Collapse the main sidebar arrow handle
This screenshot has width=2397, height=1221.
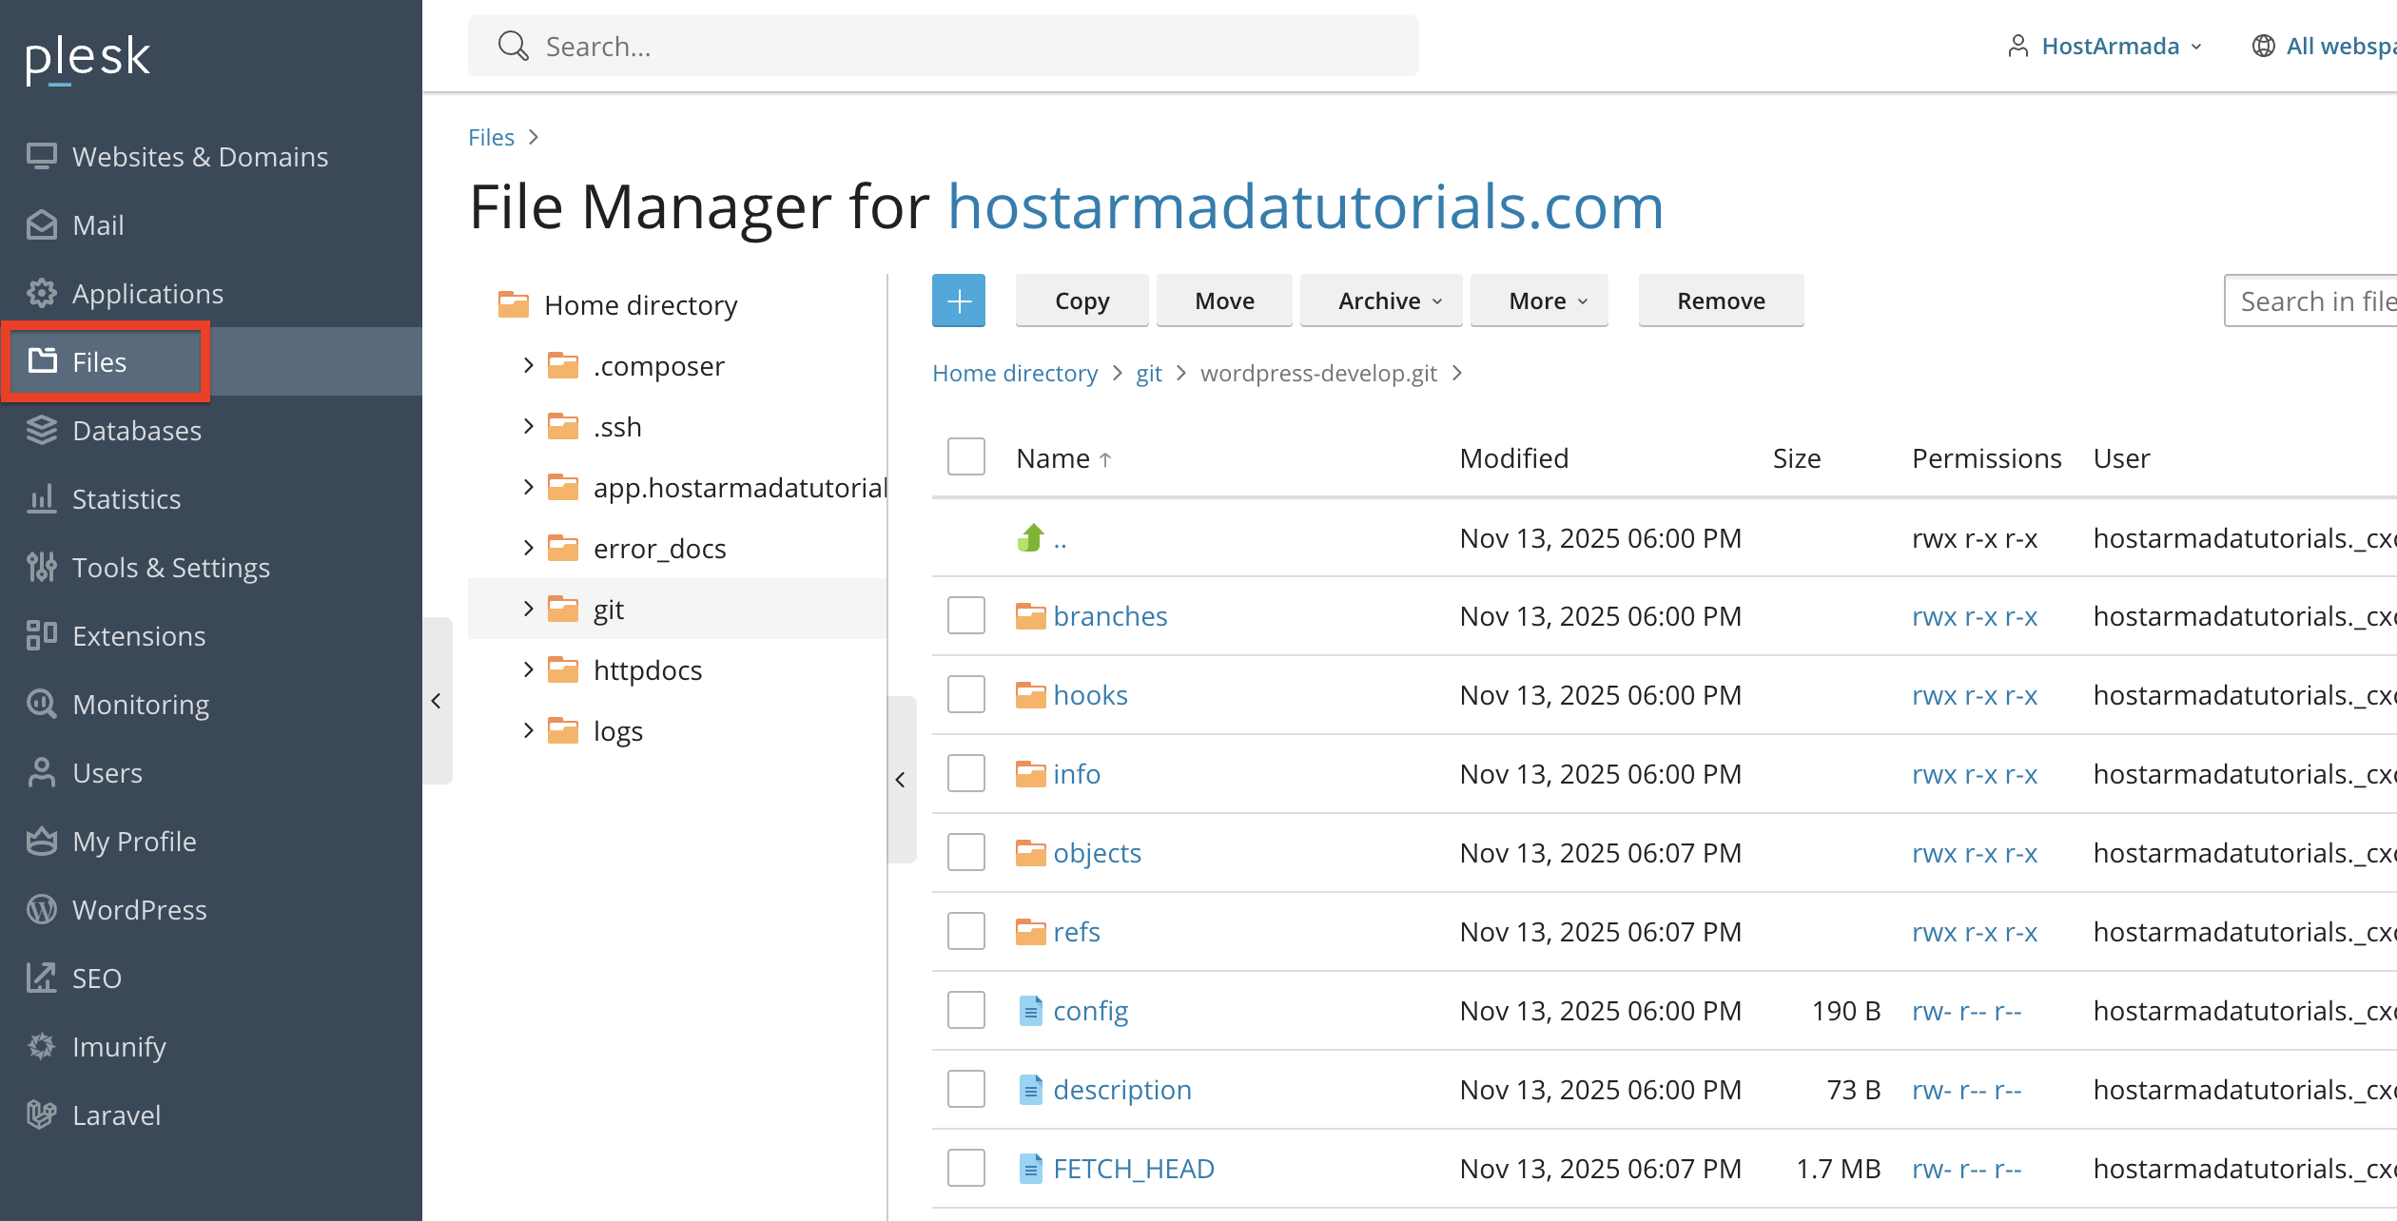tap(437, 701)
